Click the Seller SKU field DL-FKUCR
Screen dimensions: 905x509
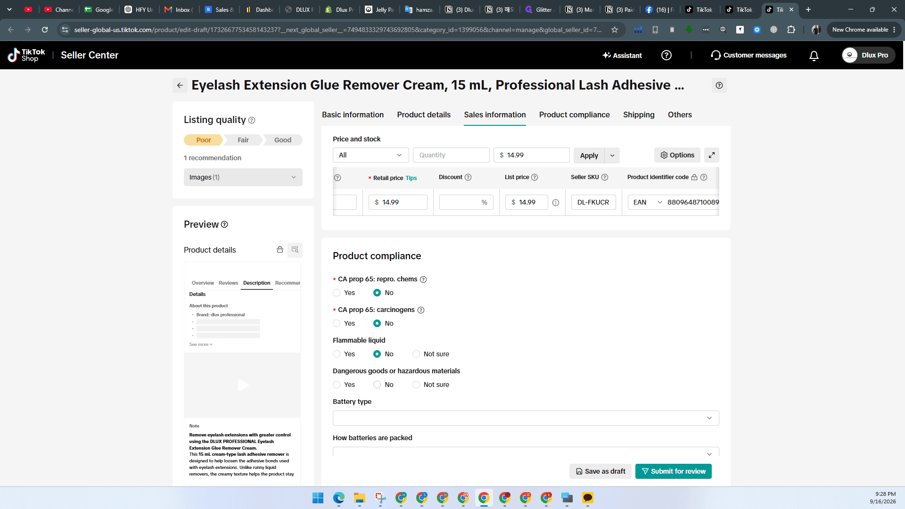(593, 202)
